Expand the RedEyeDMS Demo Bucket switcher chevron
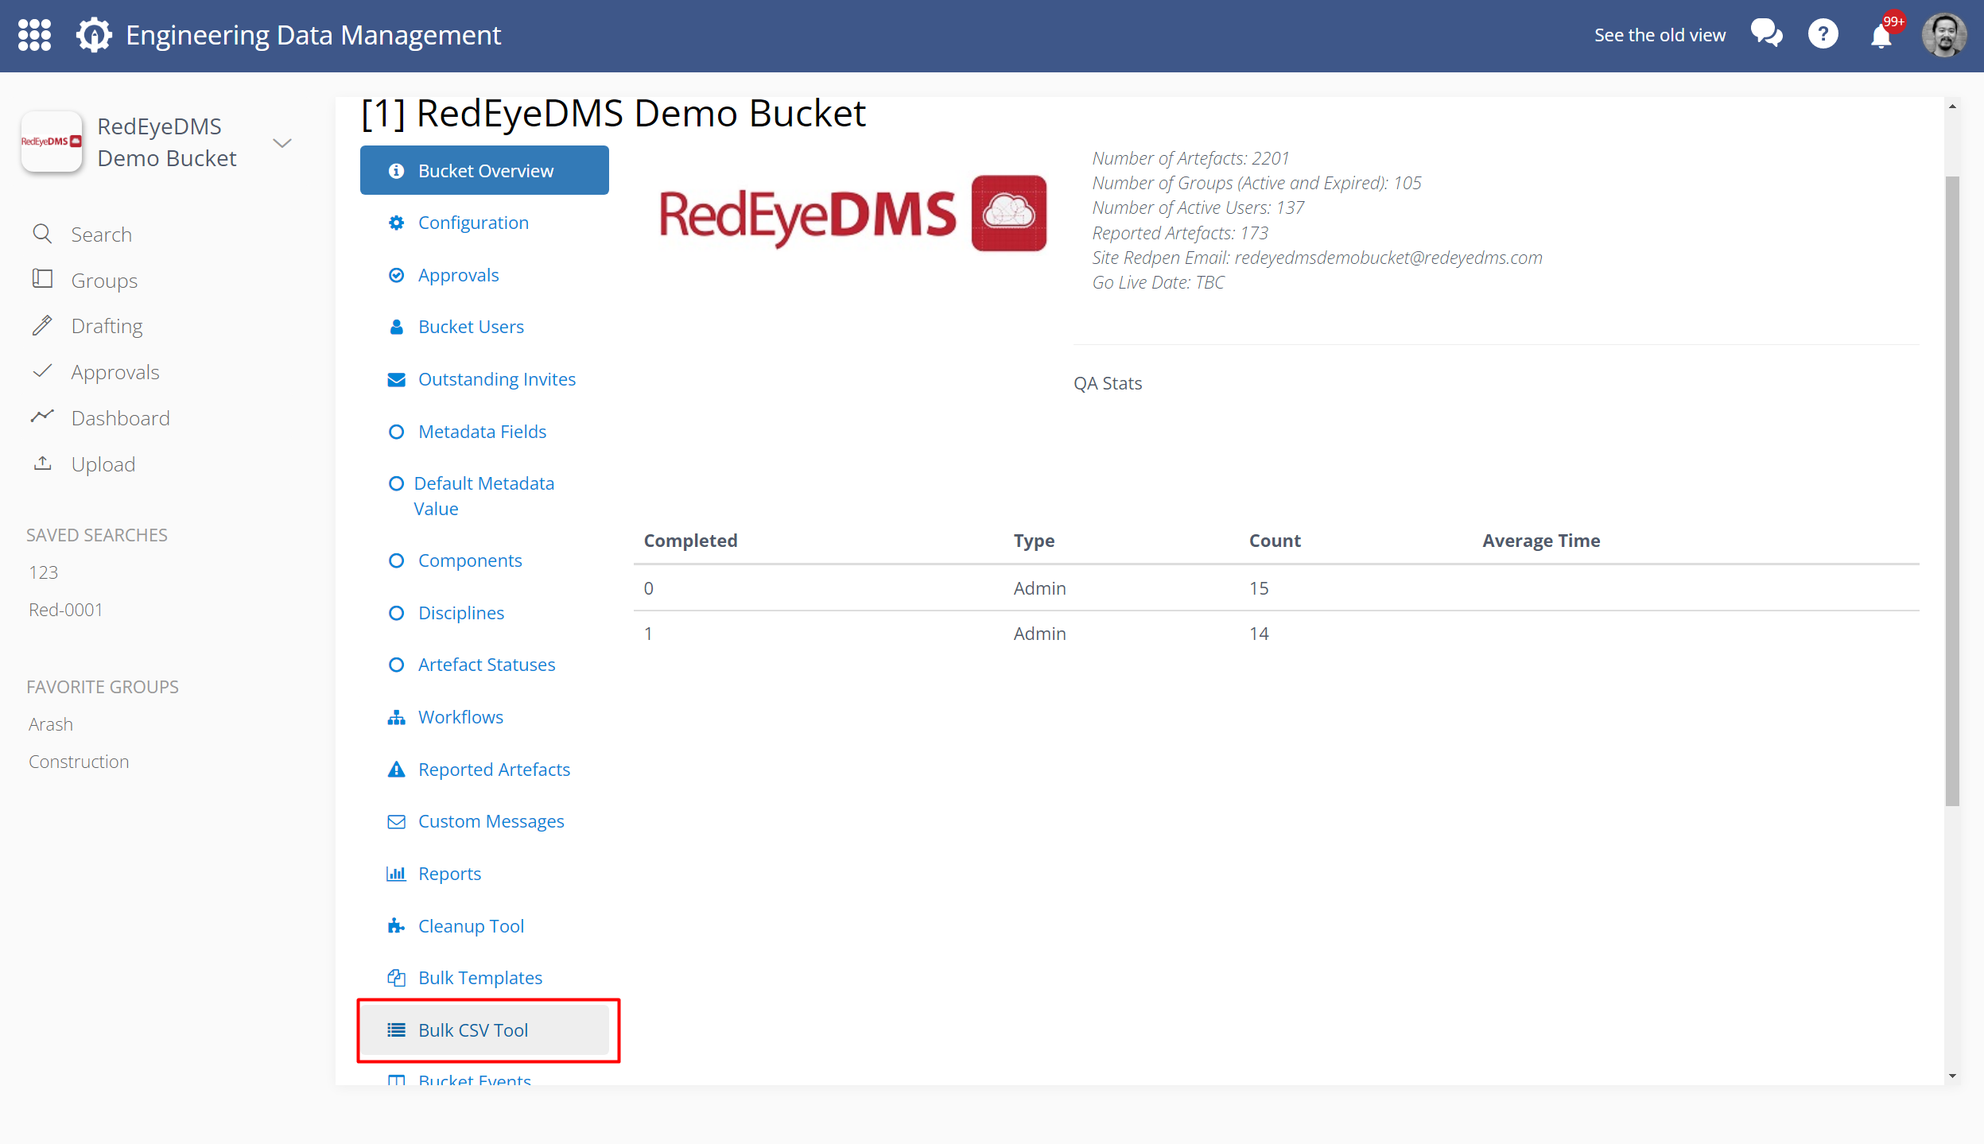 pyautogui.click(x=282, y=143)
